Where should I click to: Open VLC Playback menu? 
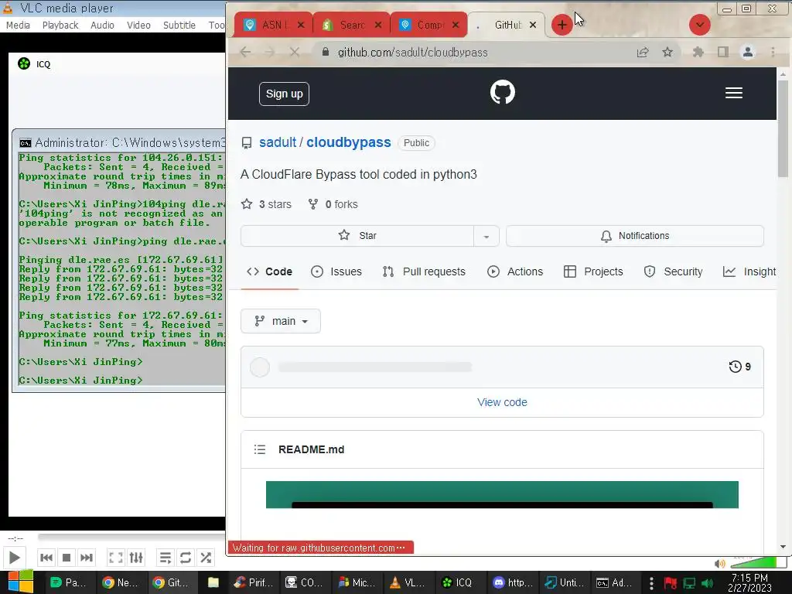click(60, 25)
